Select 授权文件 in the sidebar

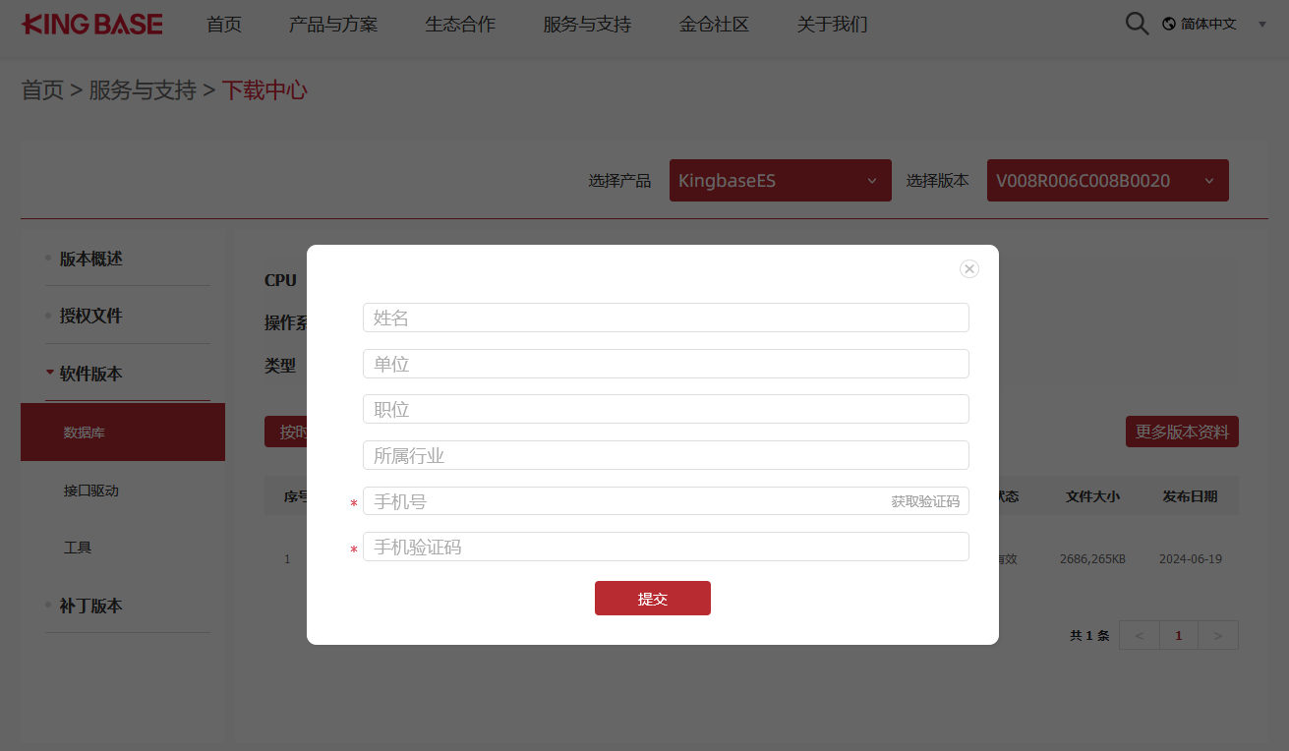pos(91,317)
